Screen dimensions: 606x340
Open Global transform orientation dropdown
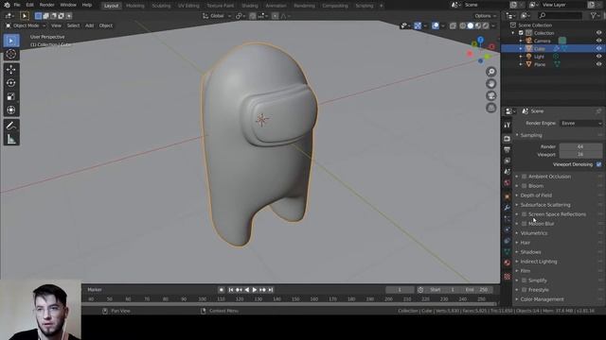[217, 16]
